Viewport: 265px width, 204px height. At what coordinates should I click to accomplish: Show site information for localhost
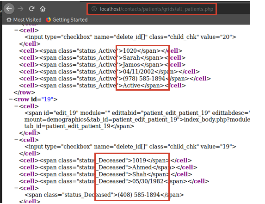tap(94, 9)
